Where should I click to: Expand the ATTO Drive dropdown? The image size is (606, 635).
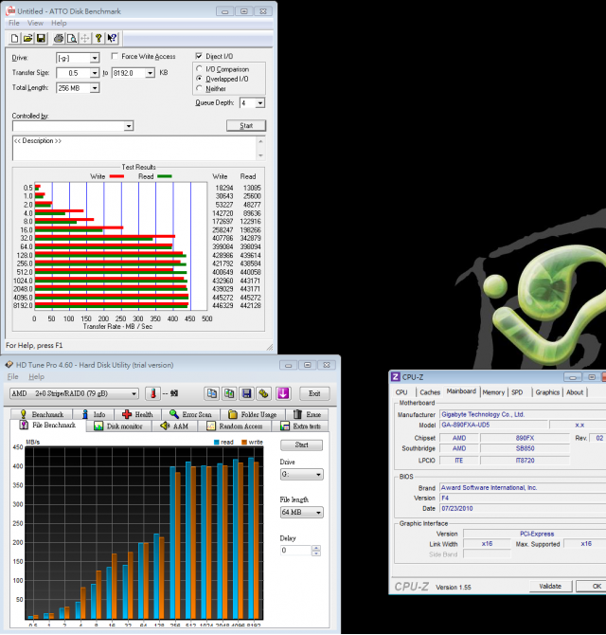pyautogui.click(x=95, y=58)
